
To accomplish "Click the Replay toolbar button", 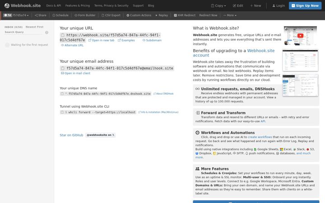I will [162, 15].
